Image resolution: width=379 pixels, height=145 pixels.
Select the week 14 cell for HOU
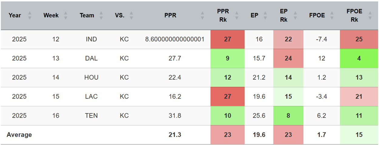(56, 77)
